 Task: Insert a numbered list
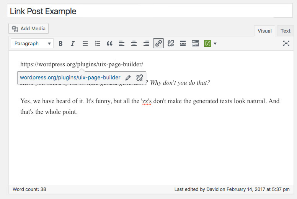[97, 44]
